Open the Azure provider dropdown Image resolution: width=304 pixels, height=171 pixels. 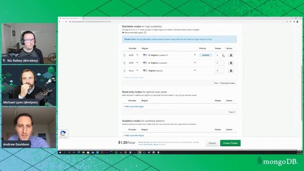point(133,71)
